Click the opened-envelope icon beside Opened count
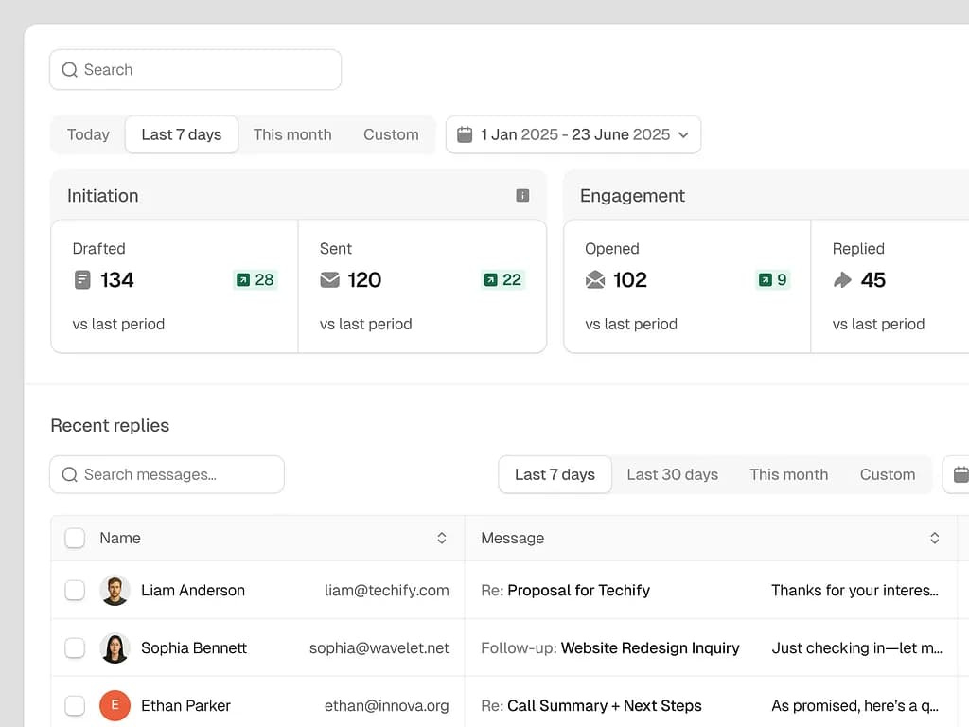 click(594, 280)
